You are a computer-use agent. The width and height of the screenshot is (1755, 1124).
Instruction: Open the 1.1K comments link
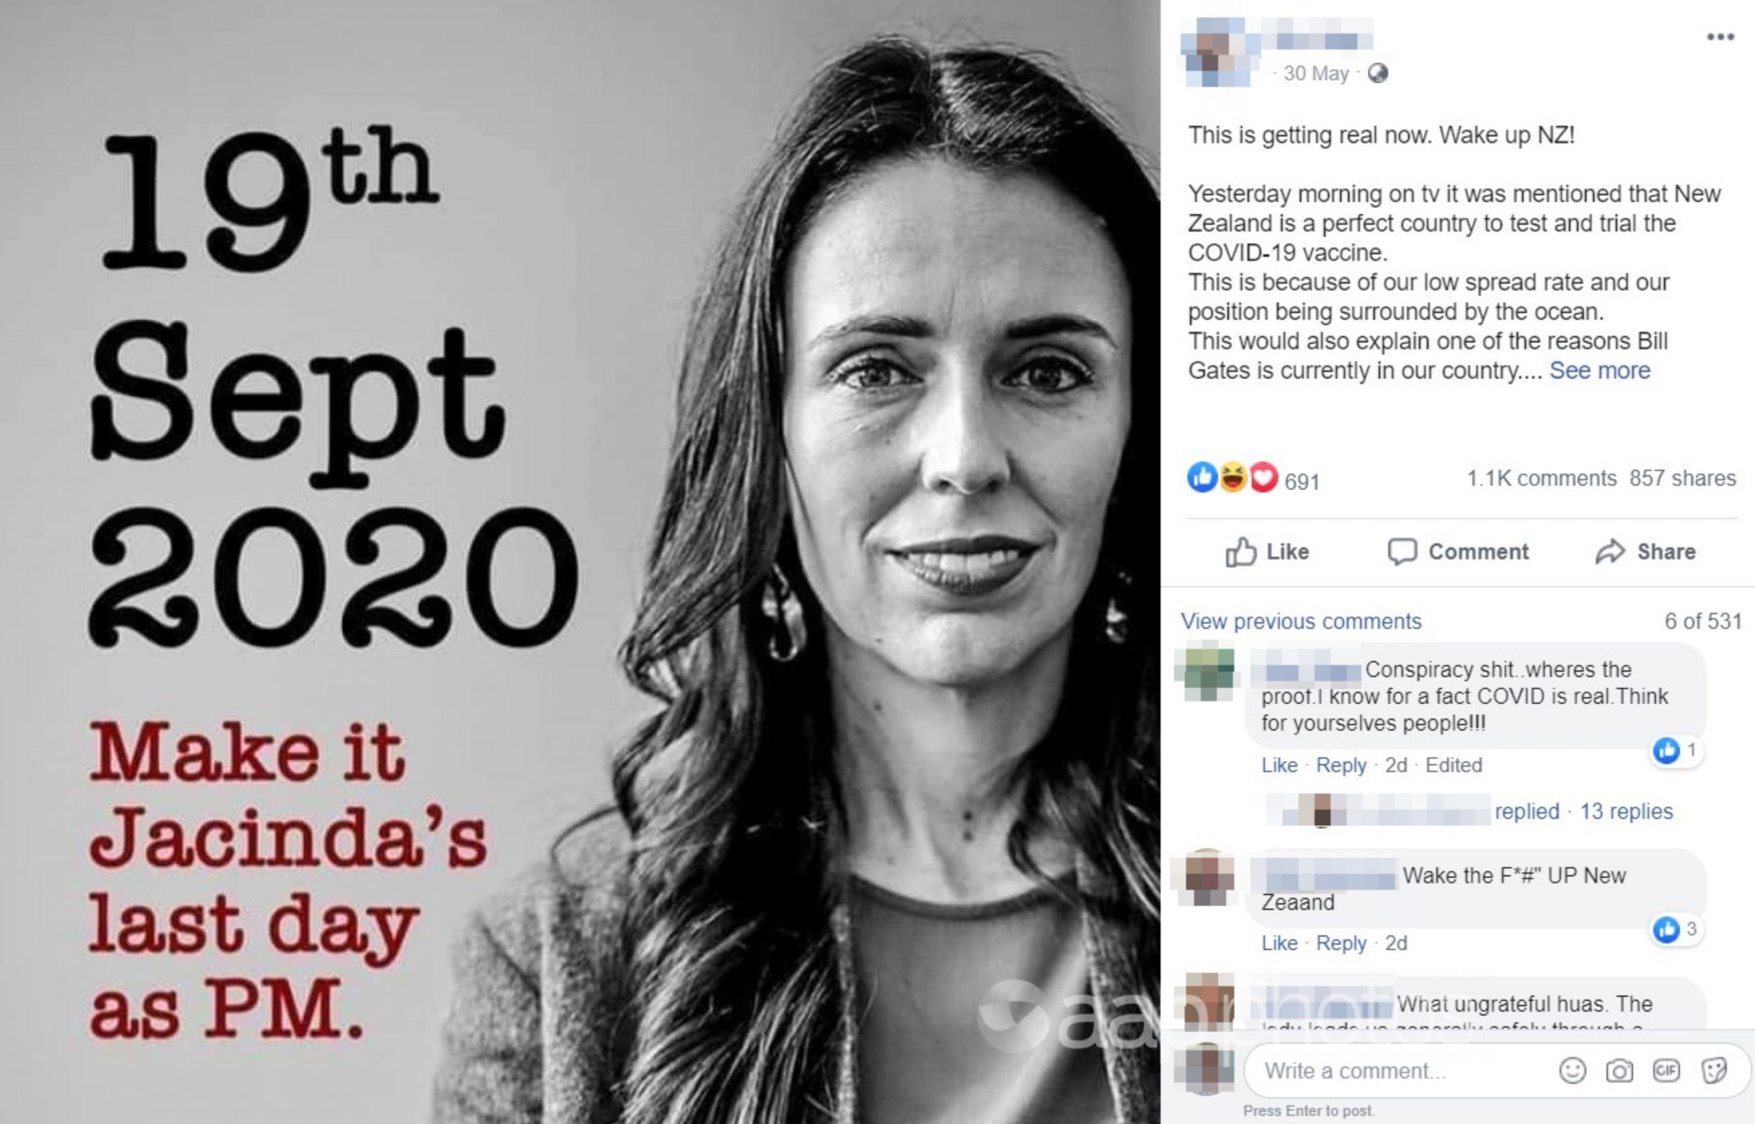coord(1542,478)
